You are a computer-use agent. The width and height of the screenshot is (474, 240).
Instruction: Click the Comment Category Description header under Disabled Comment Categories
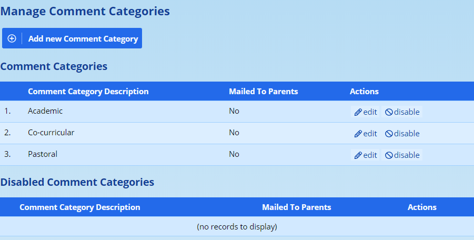[80, 207]
